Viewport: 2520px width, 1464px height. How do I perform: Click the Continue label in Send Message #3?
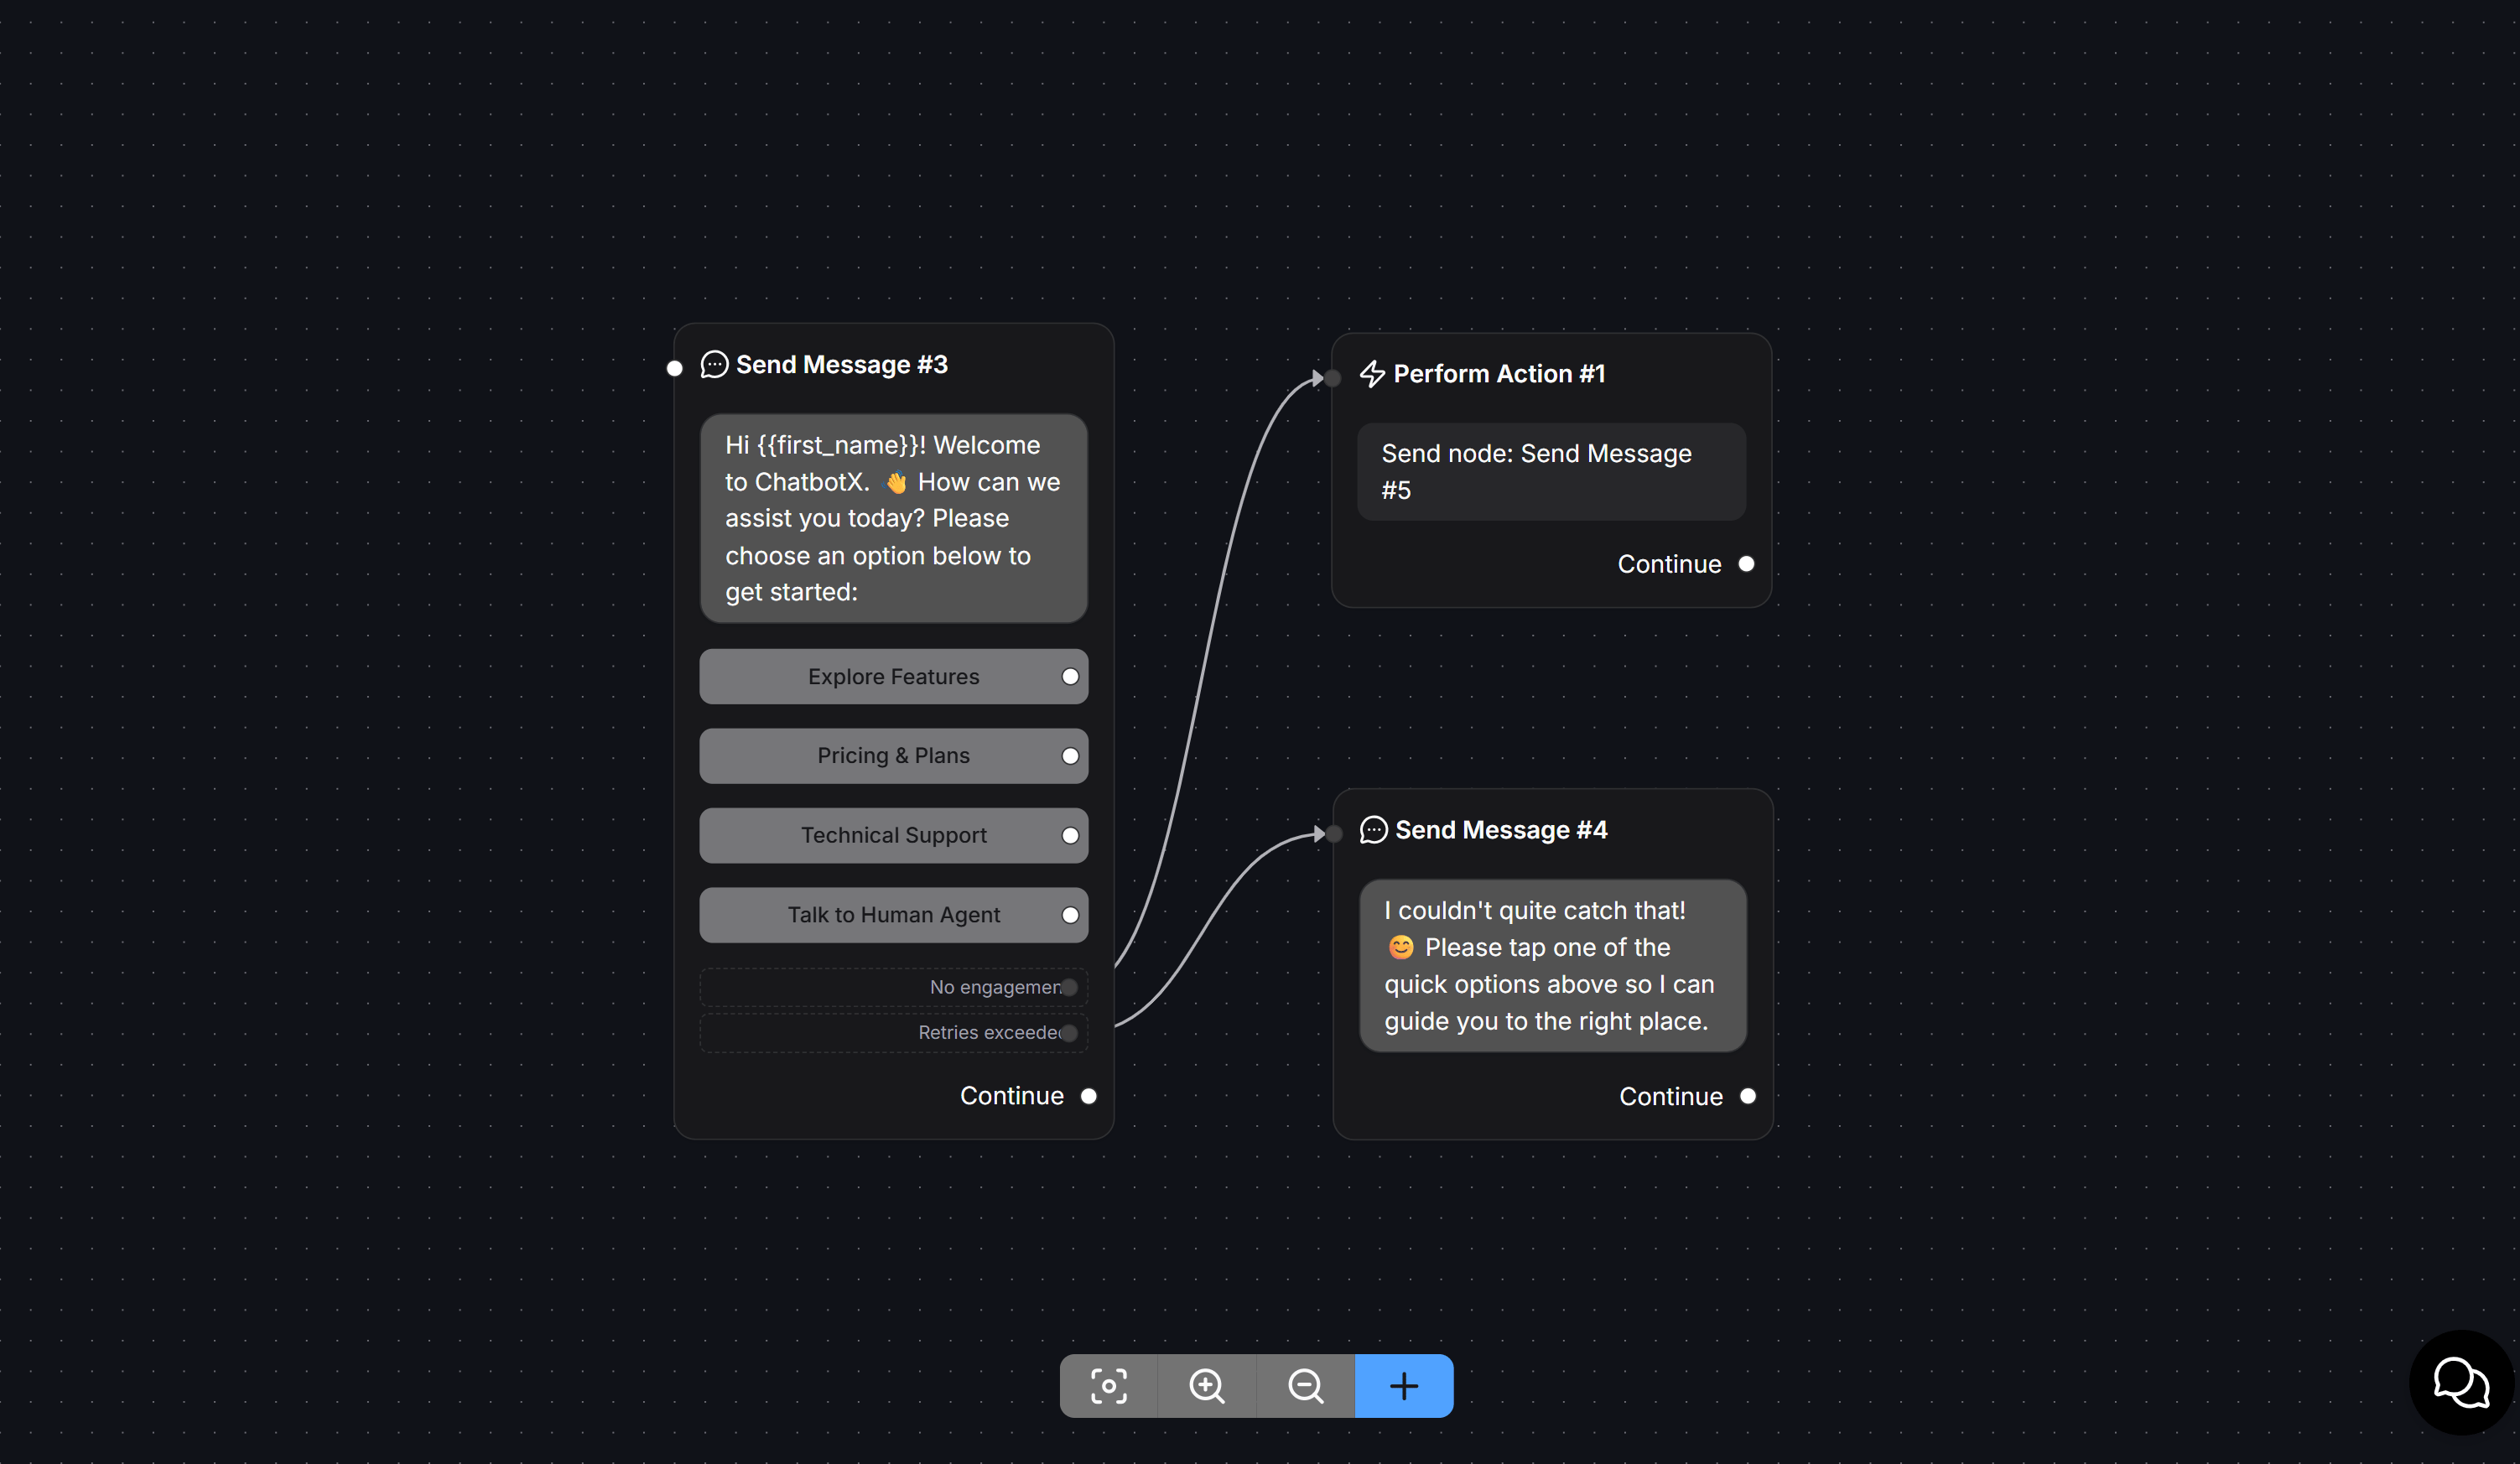(1012, 1096)
